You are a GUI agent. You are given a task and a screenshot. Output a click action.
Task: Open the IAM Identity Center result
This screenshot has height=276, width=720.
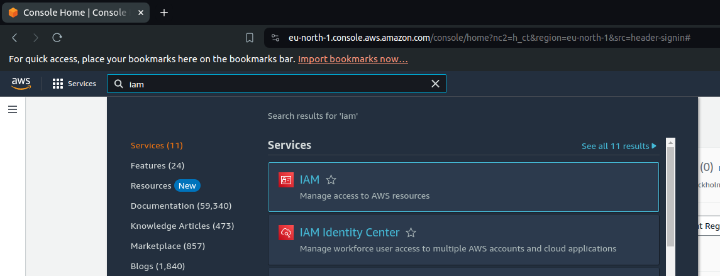click(463, 240)
